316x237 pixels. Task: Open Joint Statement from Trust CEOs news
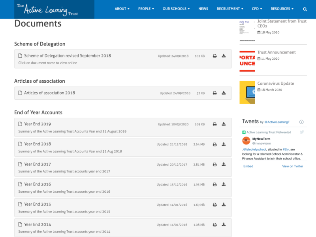(x=282, y=24)
